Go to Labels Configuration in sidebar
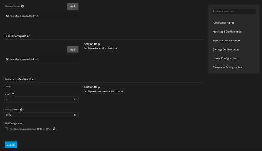 [x=225, y=58]
